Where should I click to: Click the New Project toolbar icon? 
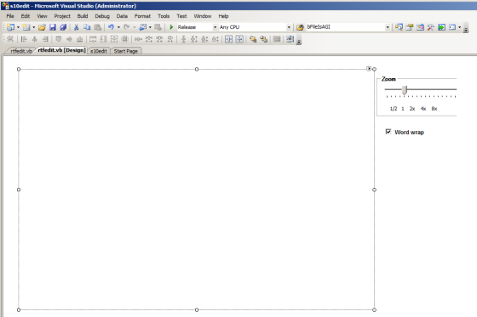coord(10,27)
